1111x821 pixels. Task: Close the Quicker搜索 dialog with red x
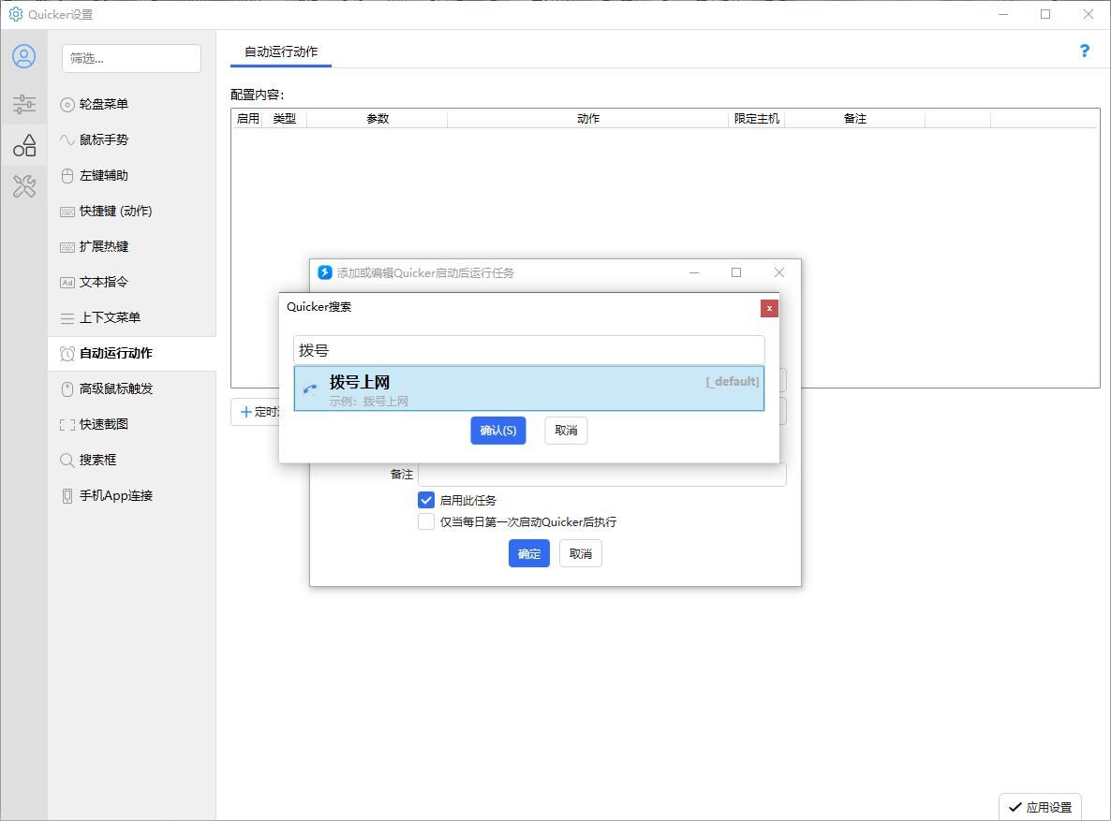click(x=769, y=308)
